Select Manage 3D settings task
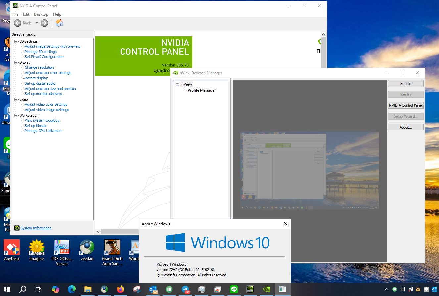 click(x=41, y=52)
